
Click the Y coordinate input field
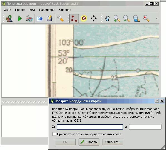(x=145, y=127)
